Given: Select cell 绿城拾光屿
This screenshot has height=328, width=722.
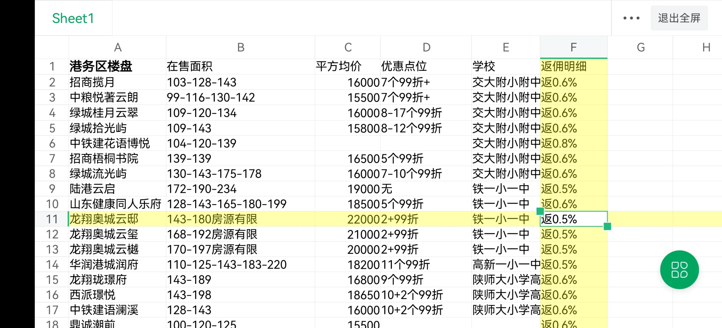Looking at the screenshot, I should (117, 128).
